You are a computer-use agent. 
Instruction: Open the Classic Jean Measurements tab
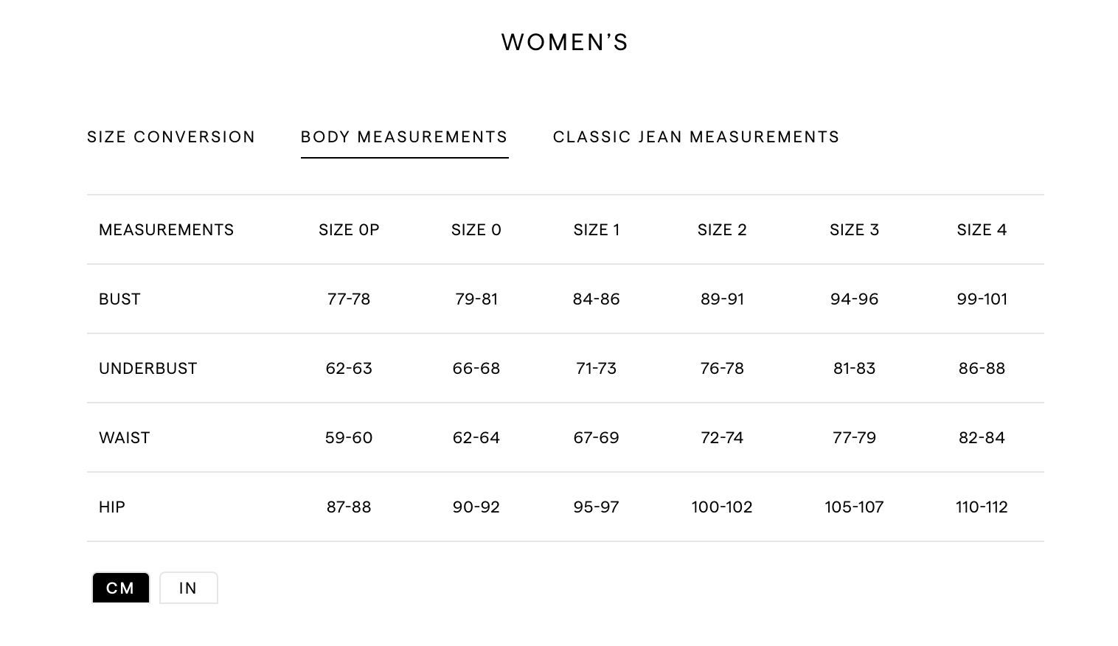695,137
